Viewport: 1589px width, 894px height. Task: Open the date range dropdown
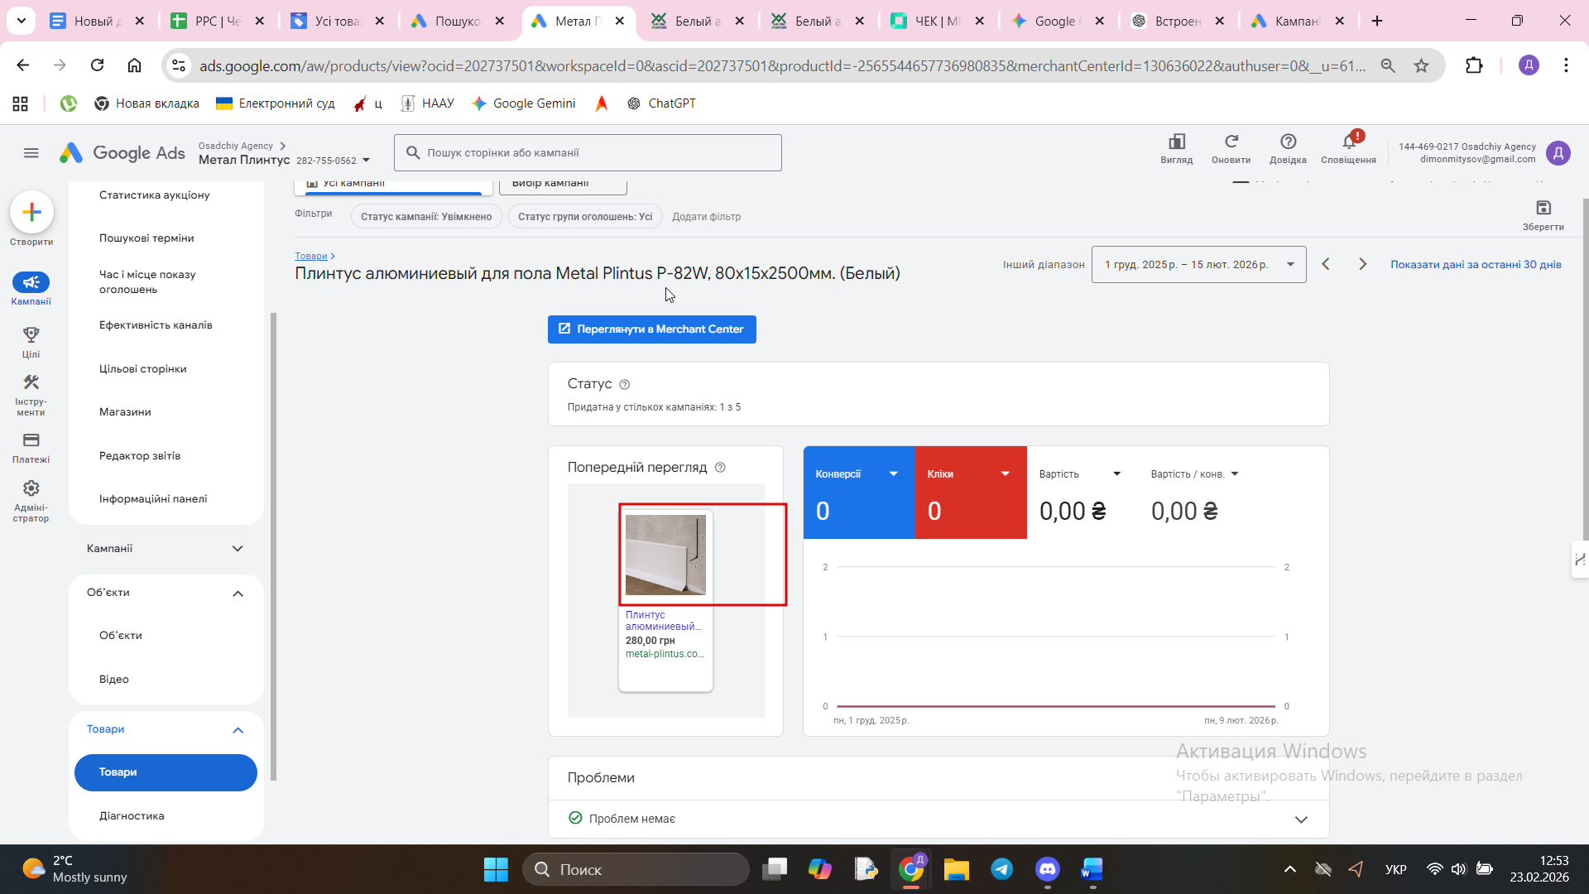tap(1198, 265)
